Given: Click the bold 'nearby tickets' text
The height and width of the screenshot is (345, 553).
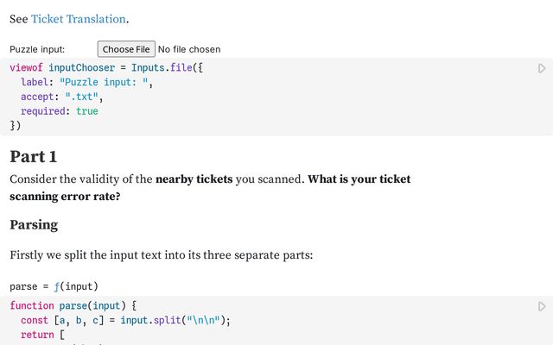Looking at the screenshot, I should [x=198, y=179].
